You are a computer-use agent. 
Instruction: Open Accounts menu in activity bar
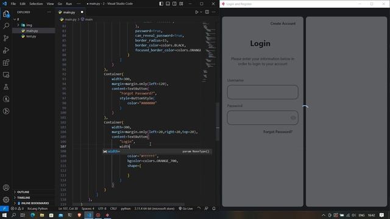6,187
